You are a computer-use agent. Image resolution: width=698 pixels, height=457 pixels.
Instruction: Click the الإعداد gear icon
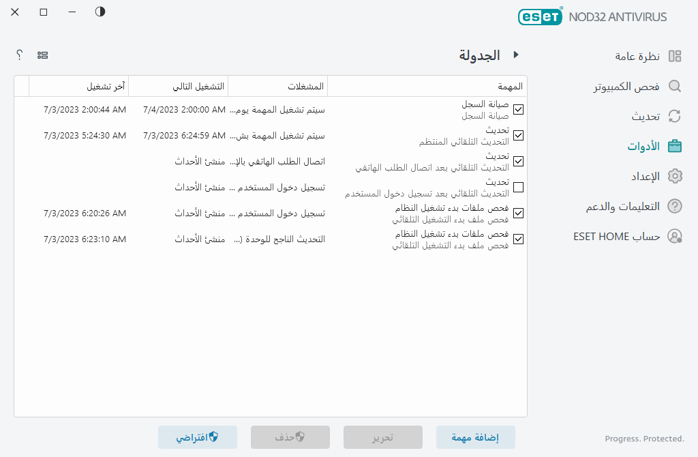[675, 176]
